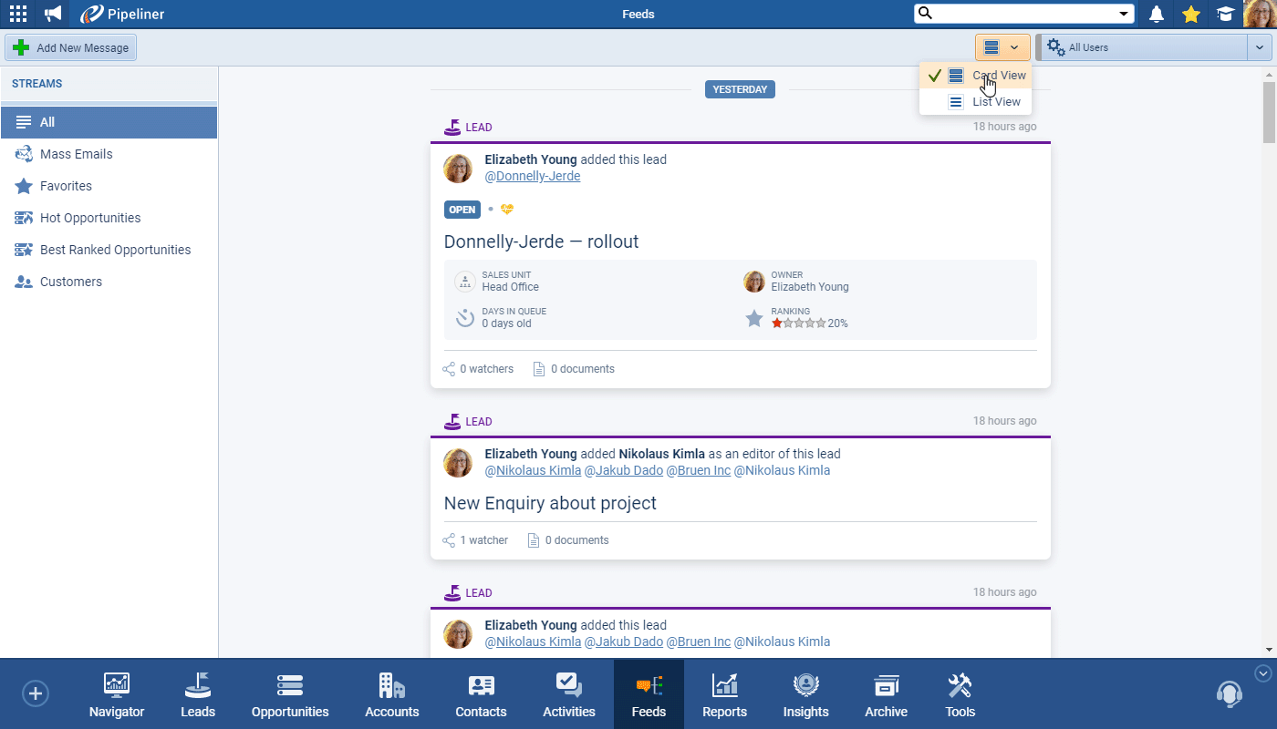Go to Opportunities in bottom navigation
The height and width of the screenshot is (729, 1277).
(x=290, y=696)
